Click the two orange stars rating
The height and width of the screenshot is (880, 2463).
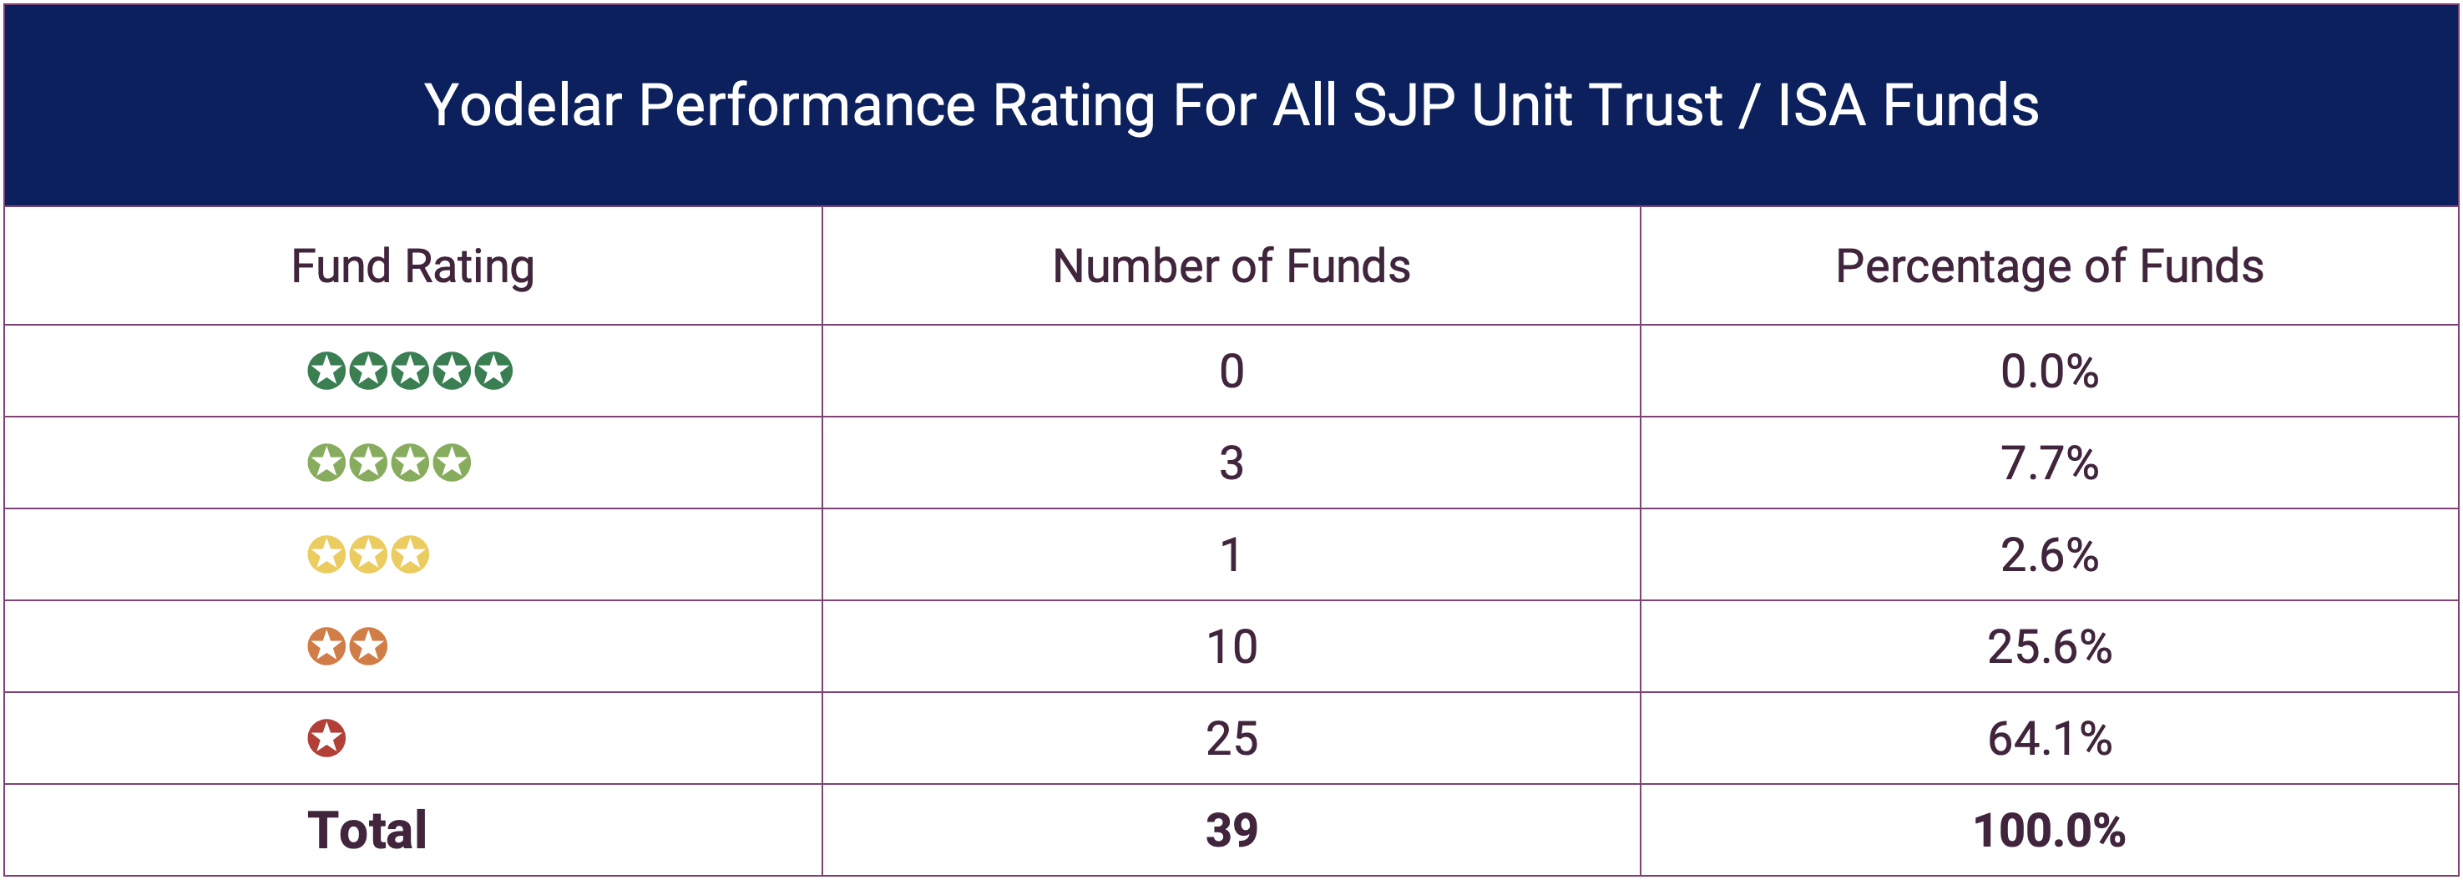[347, 646]
